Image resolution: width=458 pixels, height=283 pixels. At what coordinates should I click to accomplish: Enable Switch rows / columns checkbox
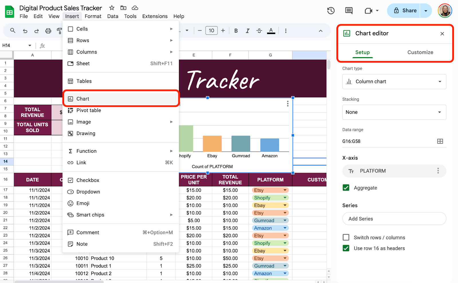pos(346,237)
